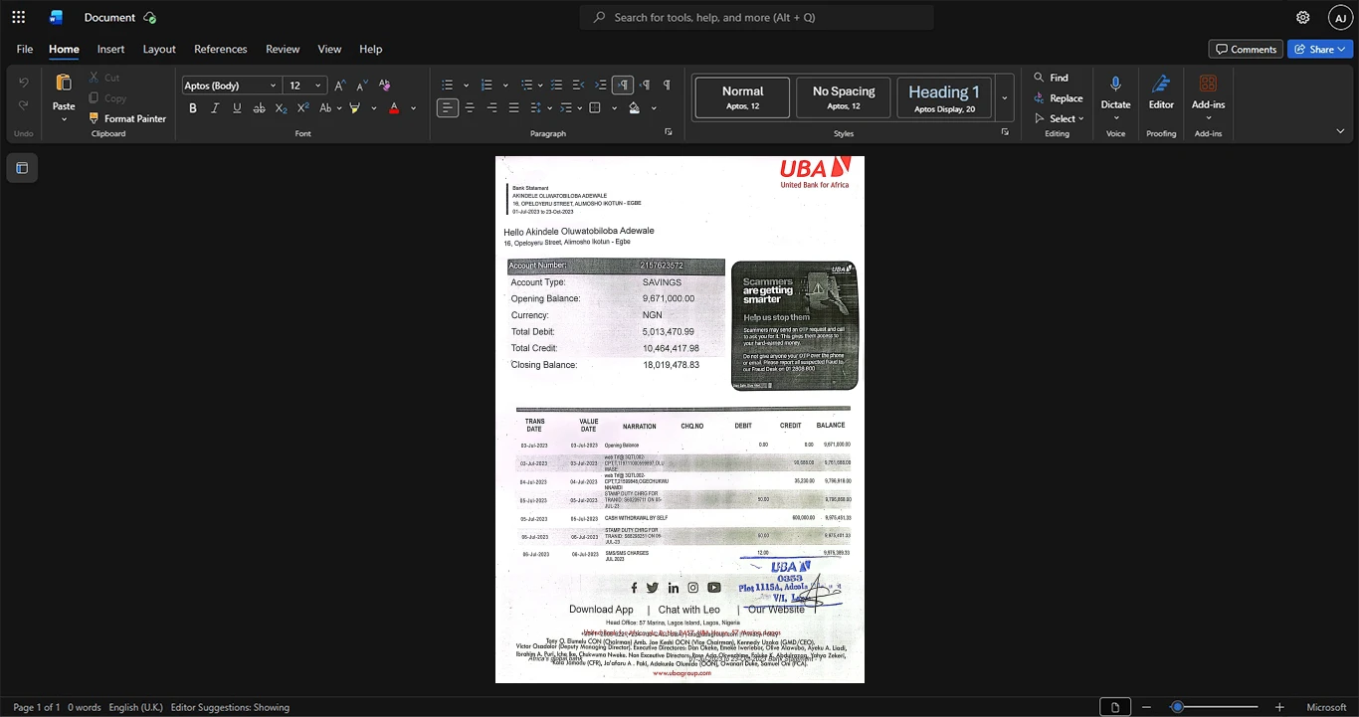The height and width of the screenshot is (717, 1359).
Task: Switch to the References tab
Action: (221, 49)
